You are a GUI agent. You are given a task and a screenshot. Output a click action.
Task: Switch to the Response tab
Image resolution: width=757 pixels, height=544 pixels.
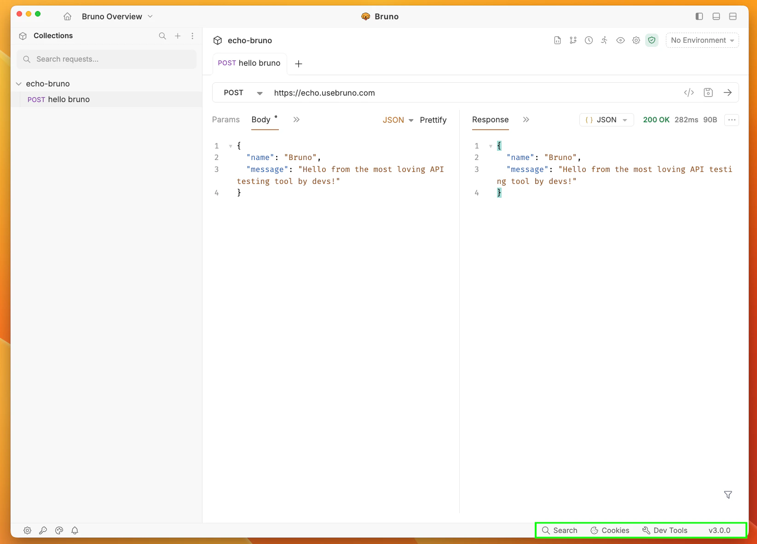point(490,120)
